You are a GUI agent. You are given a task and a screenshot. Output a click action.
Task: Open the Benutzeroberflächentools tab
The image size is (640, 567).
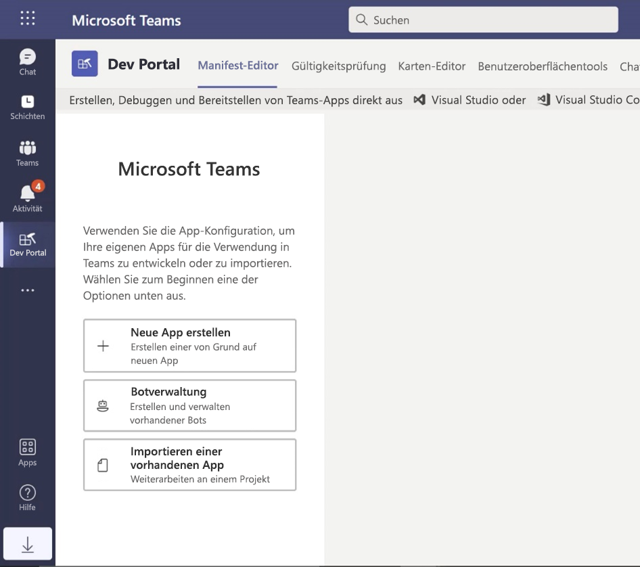[541, 66]
